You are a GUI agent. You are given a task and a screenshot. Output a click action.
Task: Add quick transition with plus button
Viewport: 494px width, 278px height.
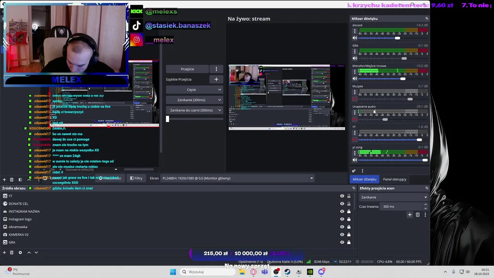coord(216,79)
